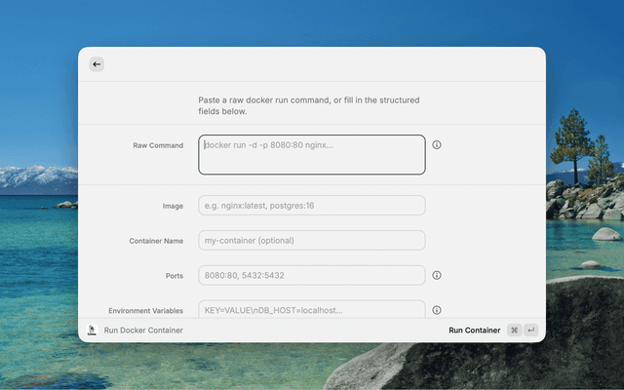Click the info icon beside Ports
The width and height of the screenshot is (624, 390).
[x=437, y=275]
